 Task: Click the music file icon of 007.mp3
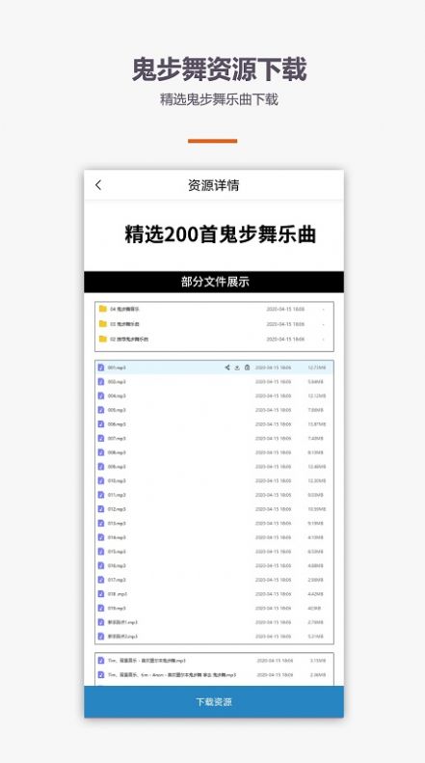(x=101, y=438)
